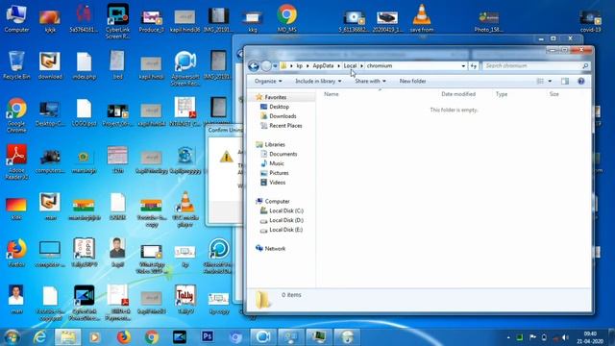615x346 pixels.
Task: Select the CyberLink Screen Recorder desktop icon
Action: 117,21
